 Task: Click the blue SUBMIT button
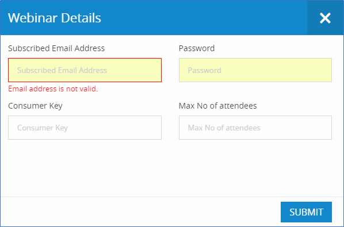coord(306,212)
